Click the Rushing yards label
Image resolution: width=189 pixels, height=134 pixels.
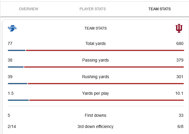(x=95, y=77)
